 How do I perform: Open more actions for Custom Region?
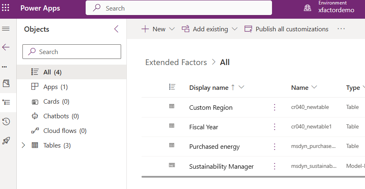(x=274, y=107)
